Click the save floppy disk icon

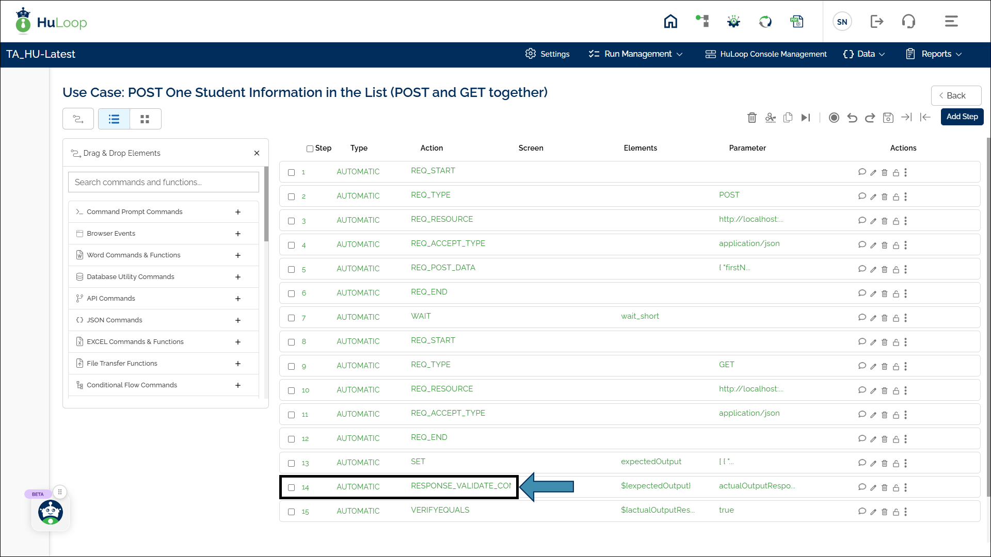888,118
